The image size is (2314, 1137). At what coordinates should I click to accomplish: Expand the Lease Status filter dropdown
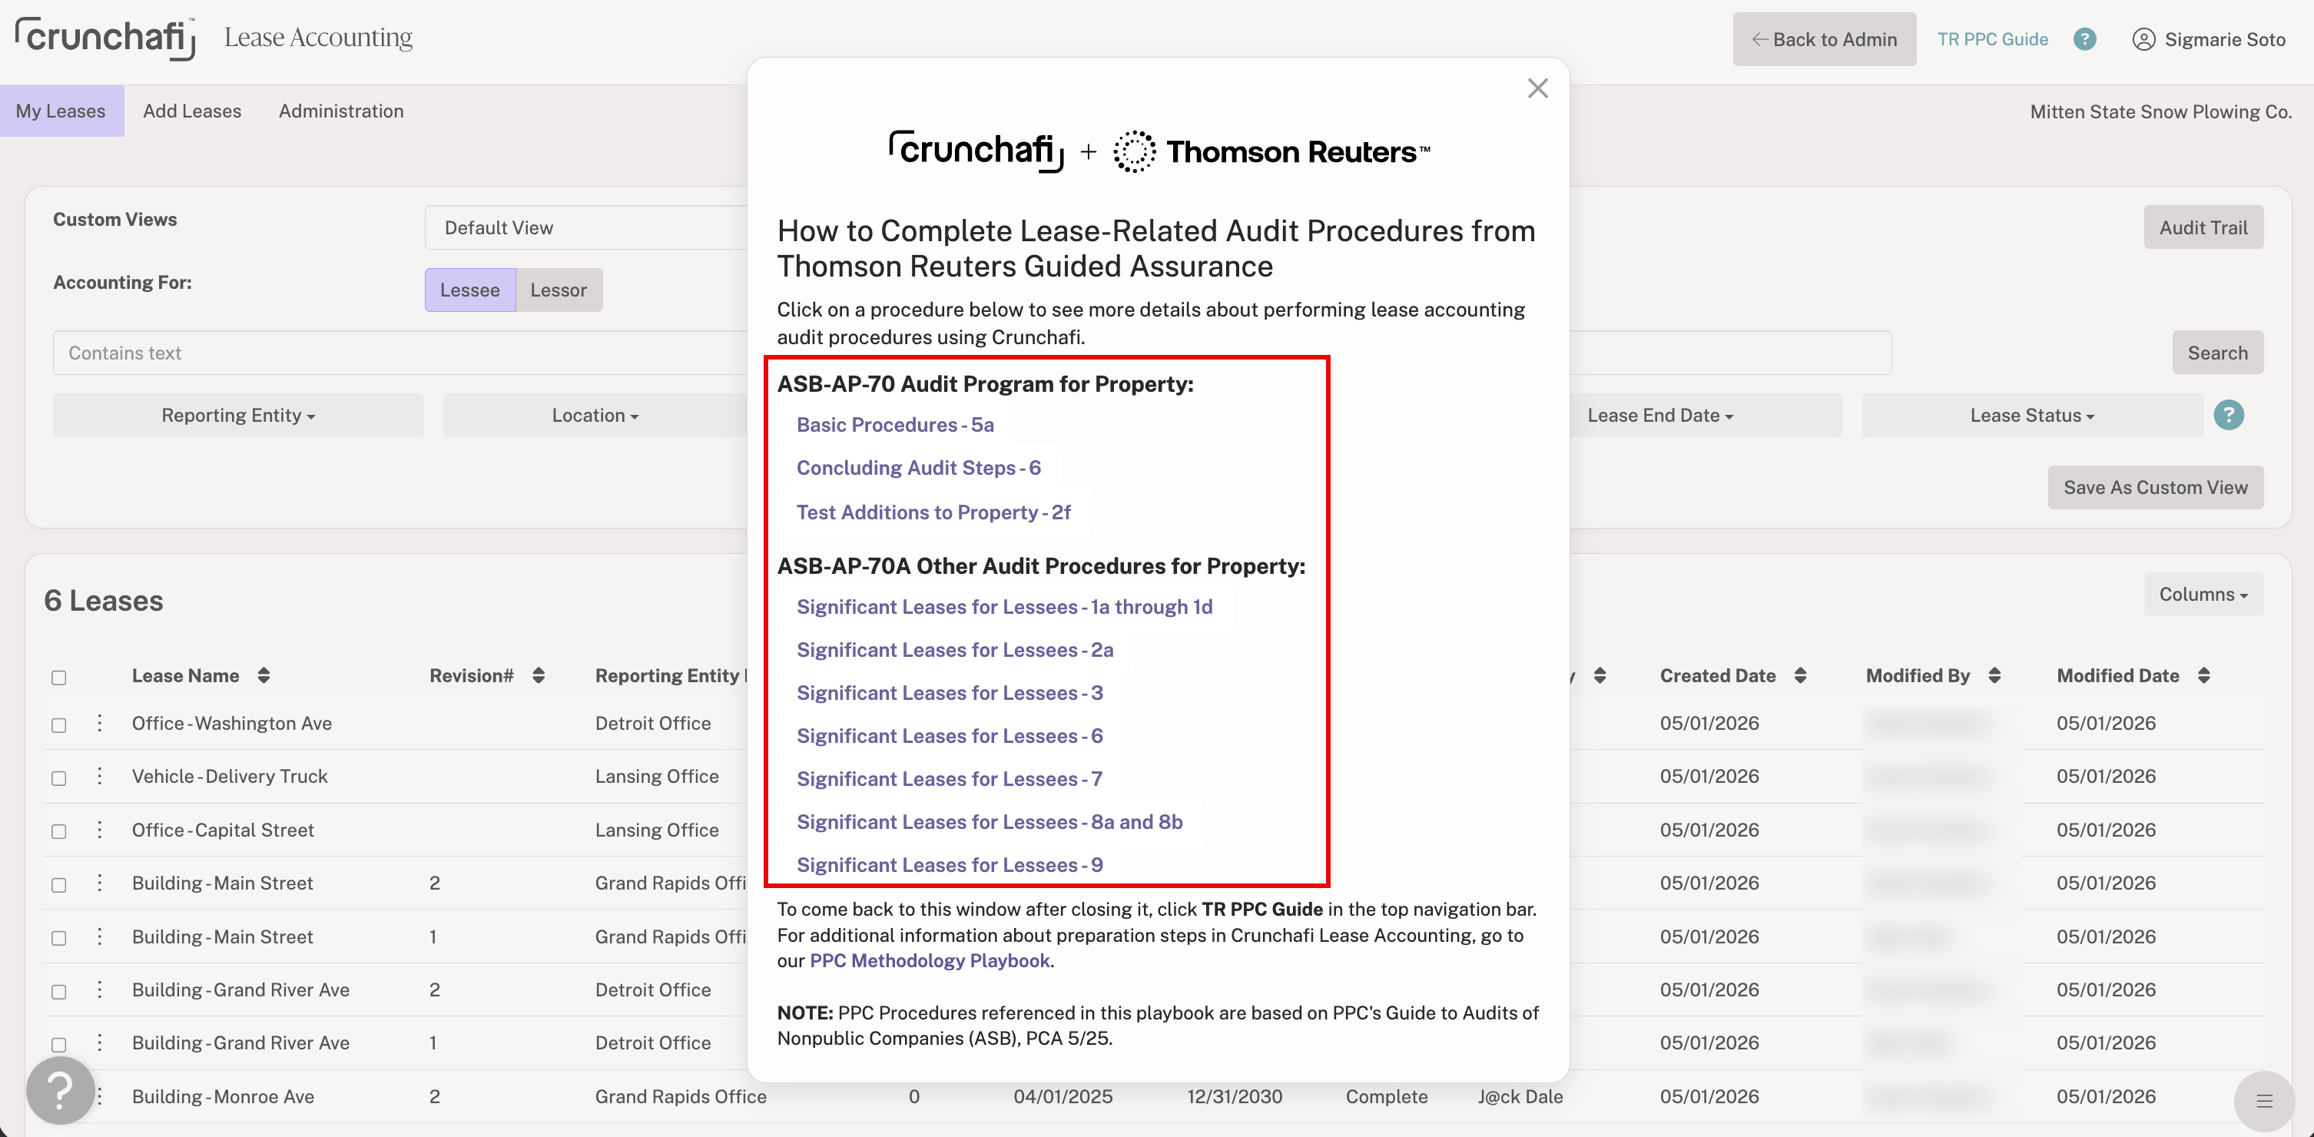2032,415
